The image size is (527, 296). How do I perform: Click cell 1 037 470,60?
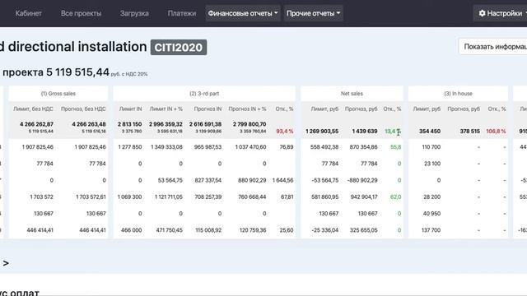[x=250, y=147]
